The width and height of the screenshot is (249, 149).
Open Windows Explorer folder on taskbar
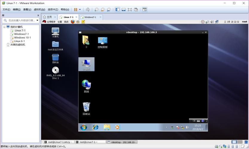[x=107, y=127]
